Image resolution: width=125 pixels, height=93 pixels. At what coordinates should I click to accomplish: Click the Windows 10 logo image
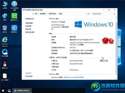click(94, 24)
